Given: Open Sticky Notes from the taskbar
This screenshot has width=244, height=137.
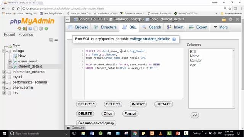Looking at the screenshot, I should (x=143, y=134).
